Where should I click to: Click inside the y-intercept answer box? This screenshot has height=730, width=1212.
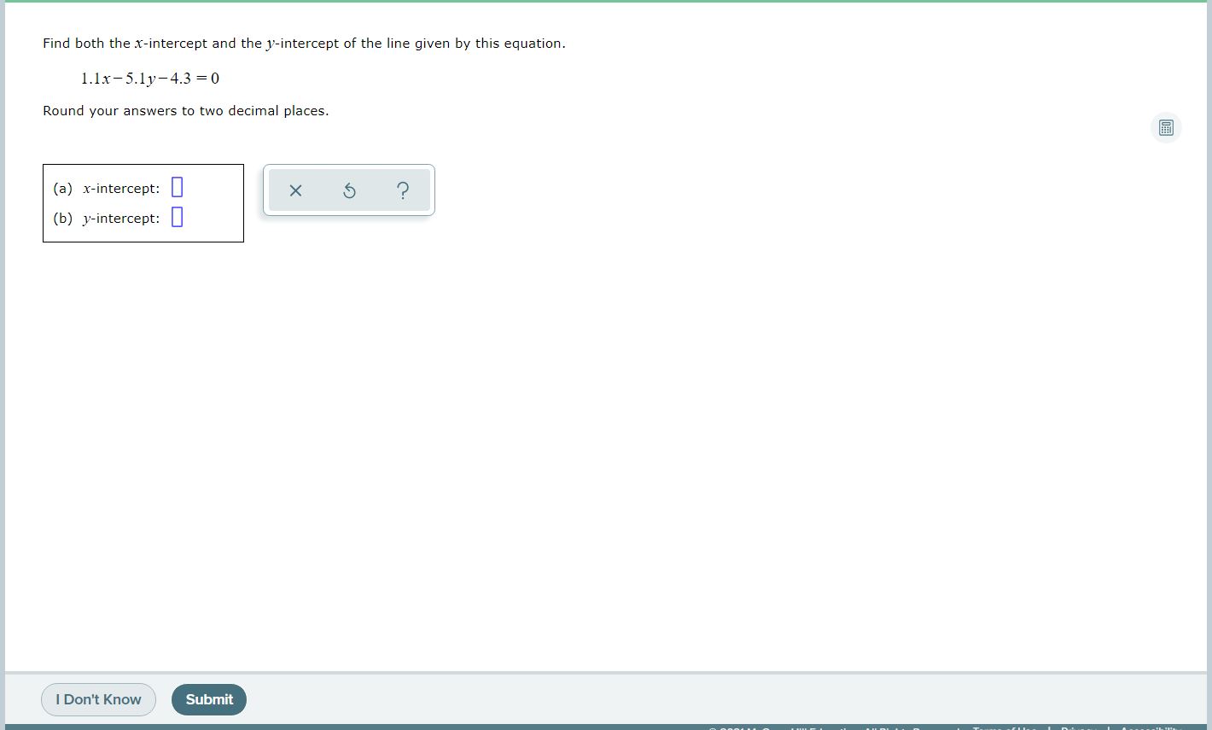(177, 216)
